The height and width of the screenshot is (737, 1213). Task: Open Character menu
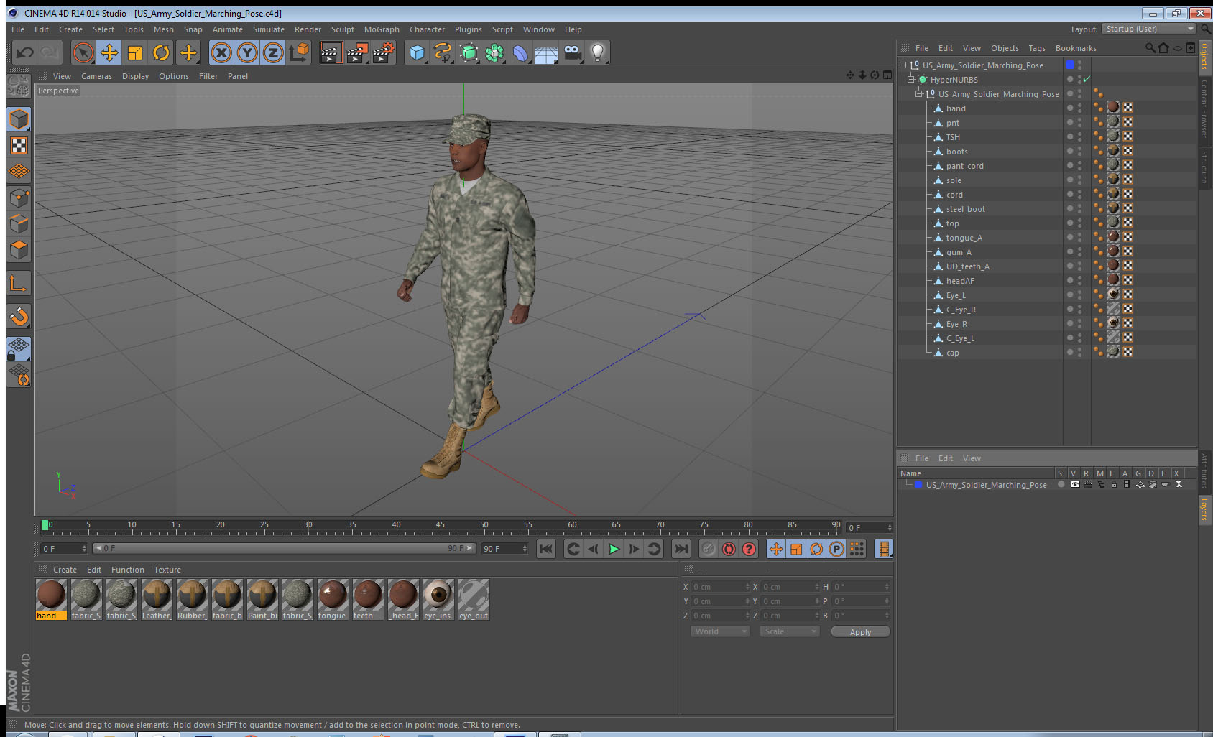(427, 29)
